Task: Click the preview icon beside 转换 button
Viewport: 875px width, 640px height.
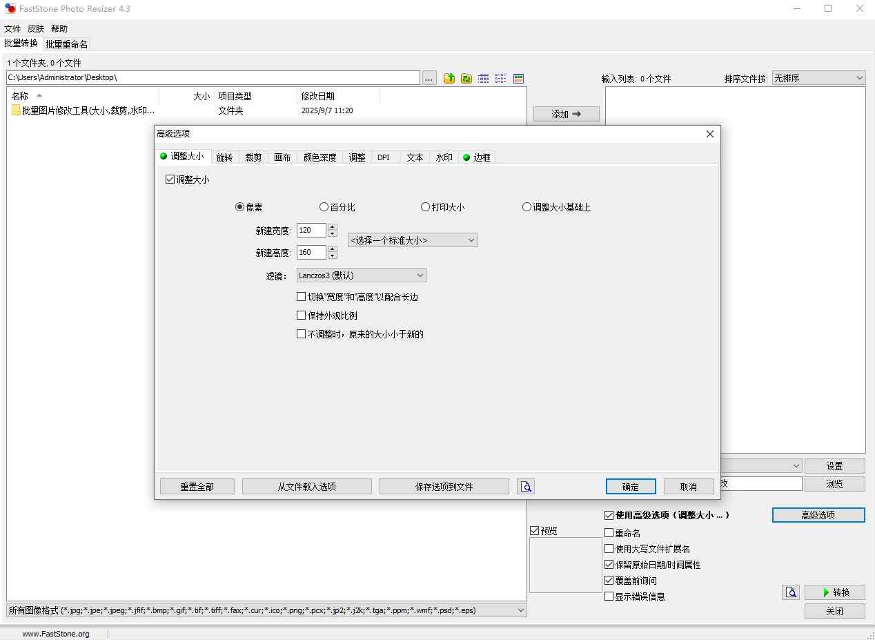Action: click(x=790, y=592)
